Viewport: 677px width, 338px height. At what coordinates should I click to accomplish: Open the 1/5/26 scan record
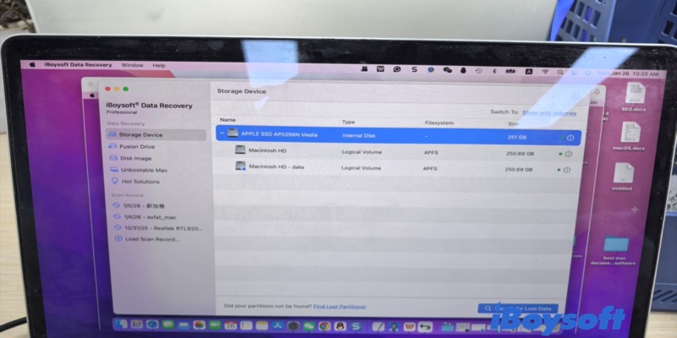(139, 206)
